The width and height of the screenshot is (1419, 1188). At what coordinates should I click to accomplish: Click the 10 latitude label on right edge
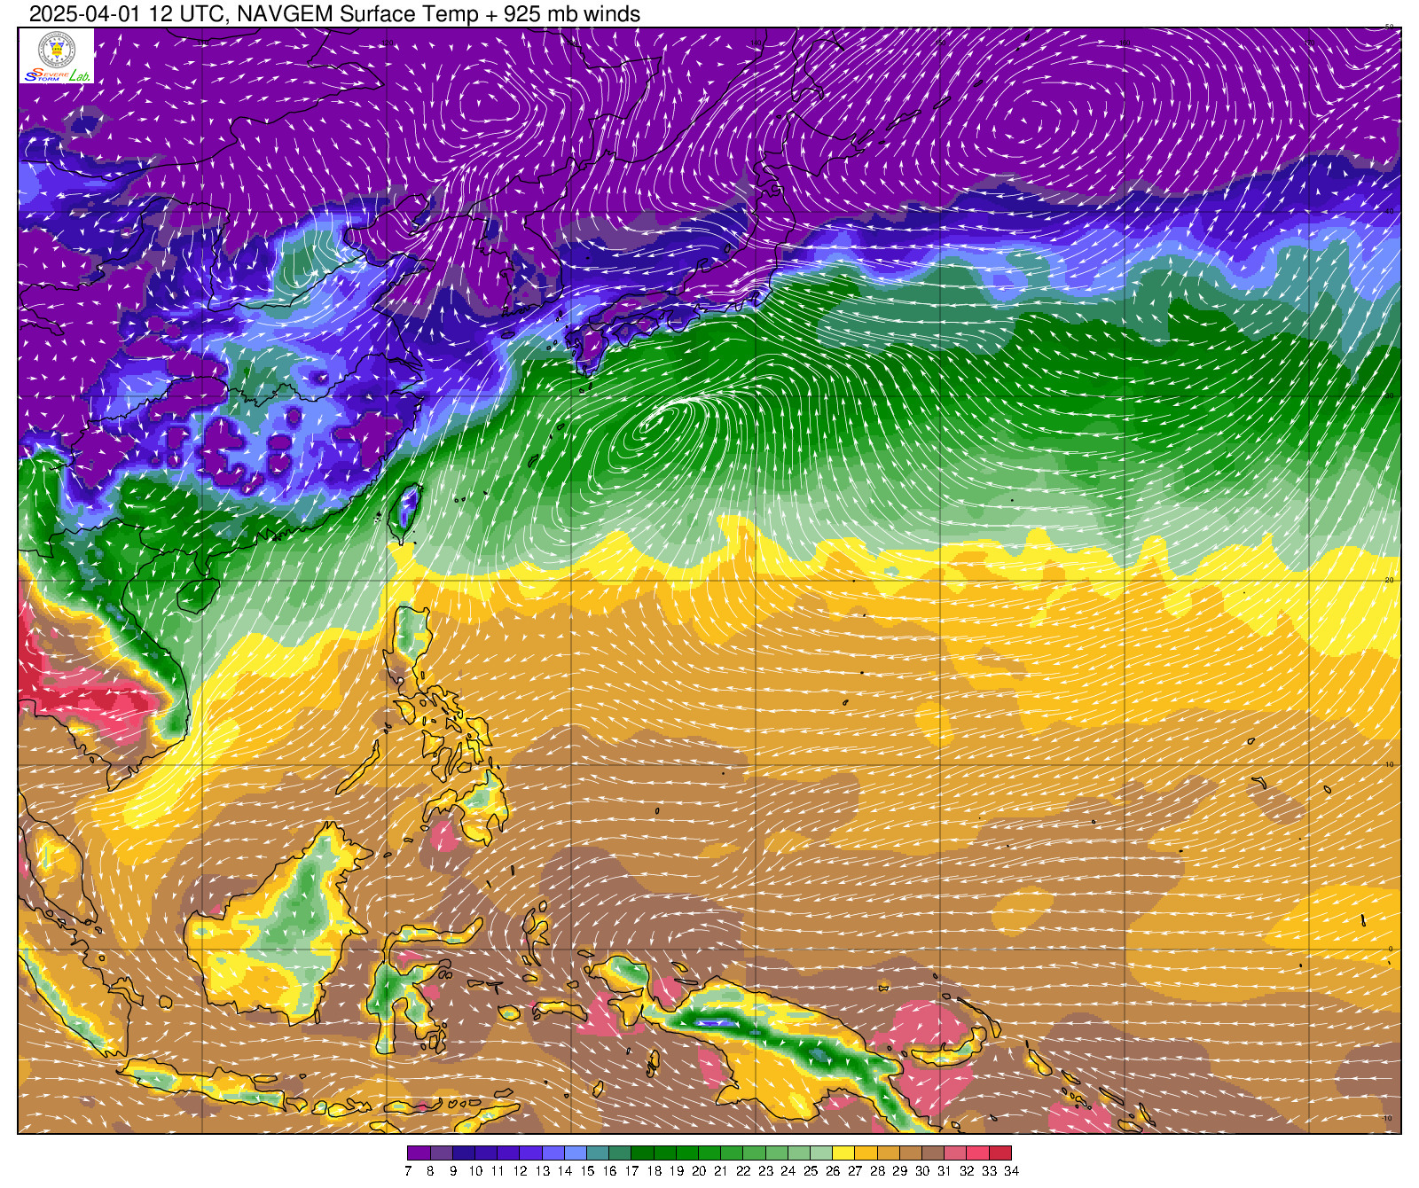(1390, 764)
